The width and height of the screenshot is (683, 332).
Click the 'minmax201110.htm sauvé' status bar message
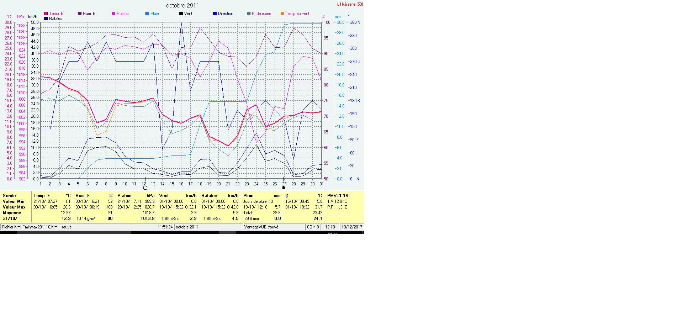37,227
